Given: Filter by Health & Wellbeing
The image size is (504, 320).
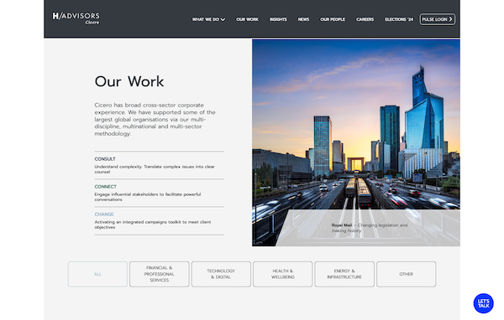Looking at the screenshot, I should [282, 274].
